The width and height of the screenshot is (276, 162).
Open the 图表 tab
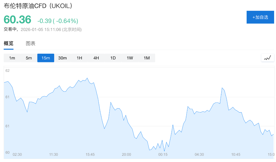(x=30, y=43)
